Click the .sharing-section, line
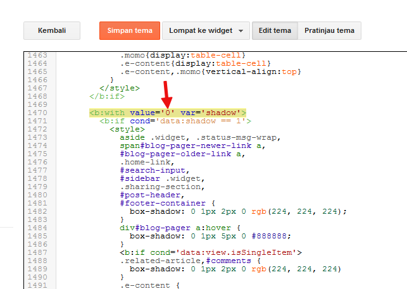Image resolution: width=407 pixels, height=289 pixels. click(162, 187)
